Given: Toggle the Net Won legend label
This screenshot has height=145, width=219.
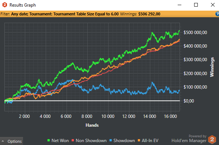Looking at the screenshot, I should (60, 141).
